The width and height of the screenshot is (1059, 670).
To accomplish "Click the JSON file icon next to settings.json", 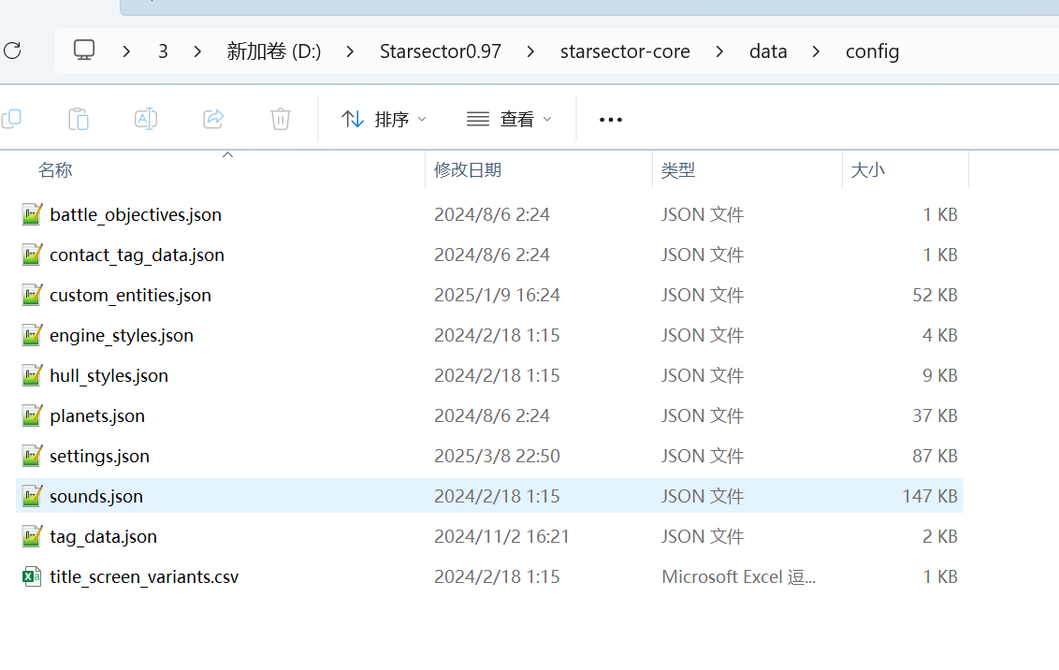I will coord(29,456).
